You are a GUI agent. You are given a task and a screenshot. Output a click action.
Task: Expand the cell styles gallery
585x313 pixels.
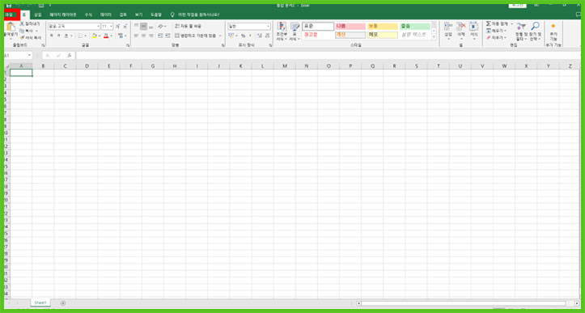tap(434, 37)
